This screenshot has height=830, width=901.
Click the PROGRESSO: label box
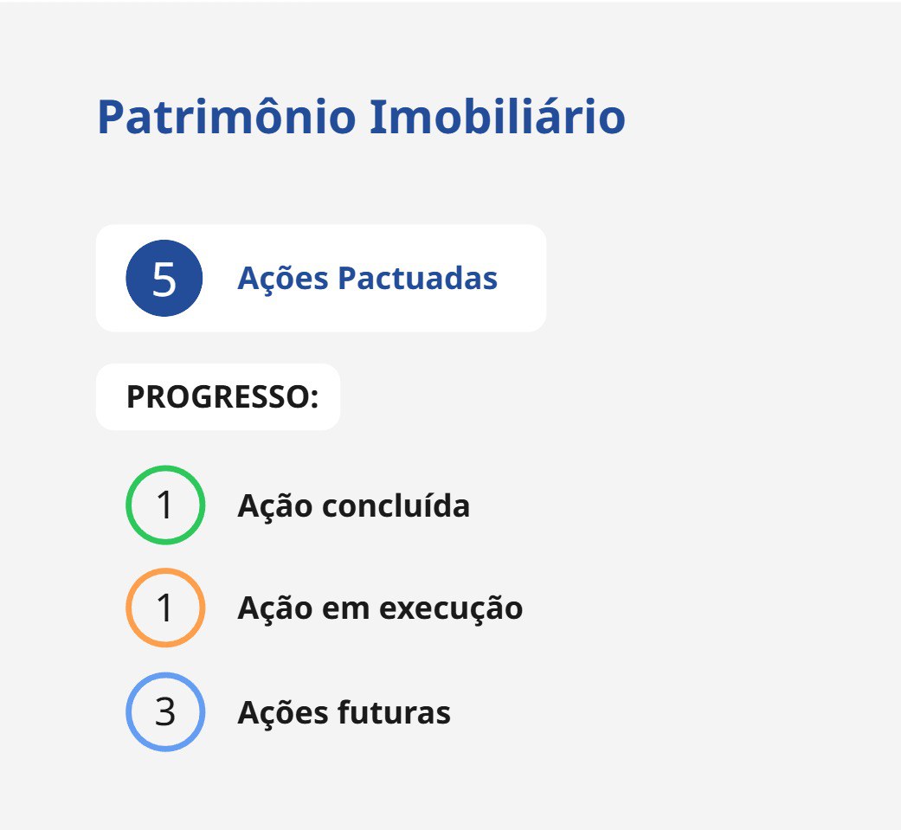217,397
